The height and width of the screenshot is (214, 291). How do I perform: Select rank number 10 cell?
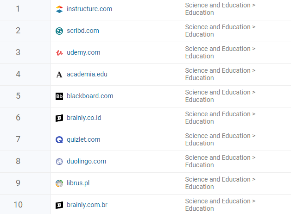point(18,205)
